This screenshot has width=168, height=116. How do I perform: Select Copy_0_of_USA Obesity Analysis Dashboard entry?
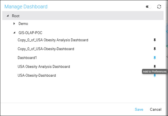[x=53, y=40]
